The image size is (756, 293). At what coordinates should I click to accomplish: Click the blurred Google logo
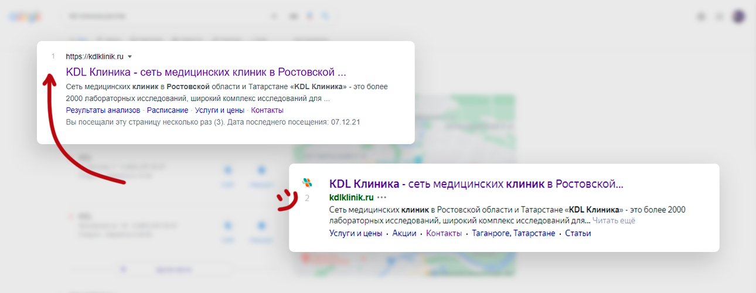25,17
